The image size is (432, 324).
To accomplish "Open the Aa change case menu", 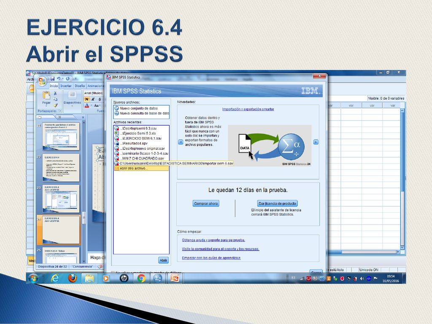I will point(97,105).
